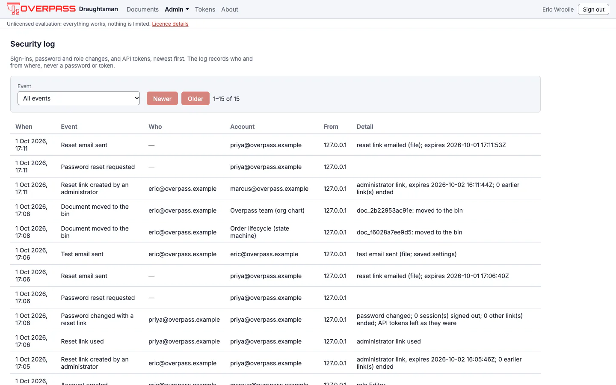Click detail expiring 2026-10-01 17:11:53Z
Viewport: 616px width, 385px height.
[x=431, y=145]
